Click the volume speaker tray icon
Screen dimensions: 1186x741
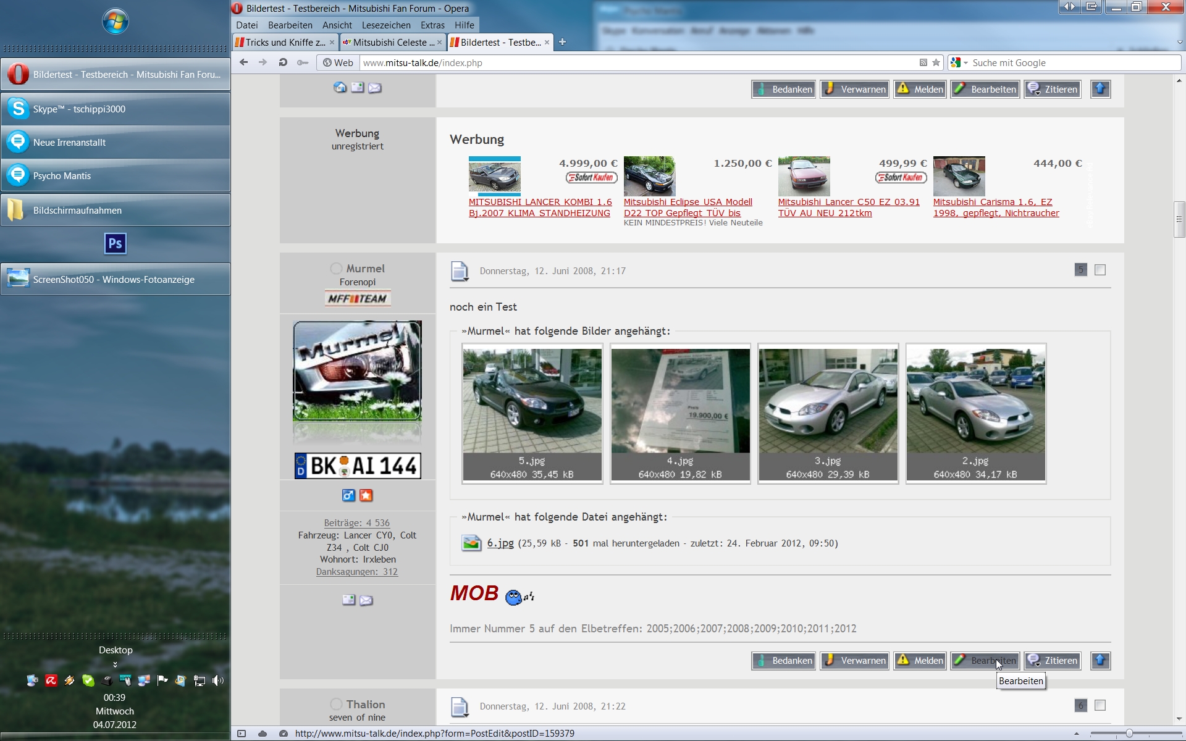pos(218,680)
